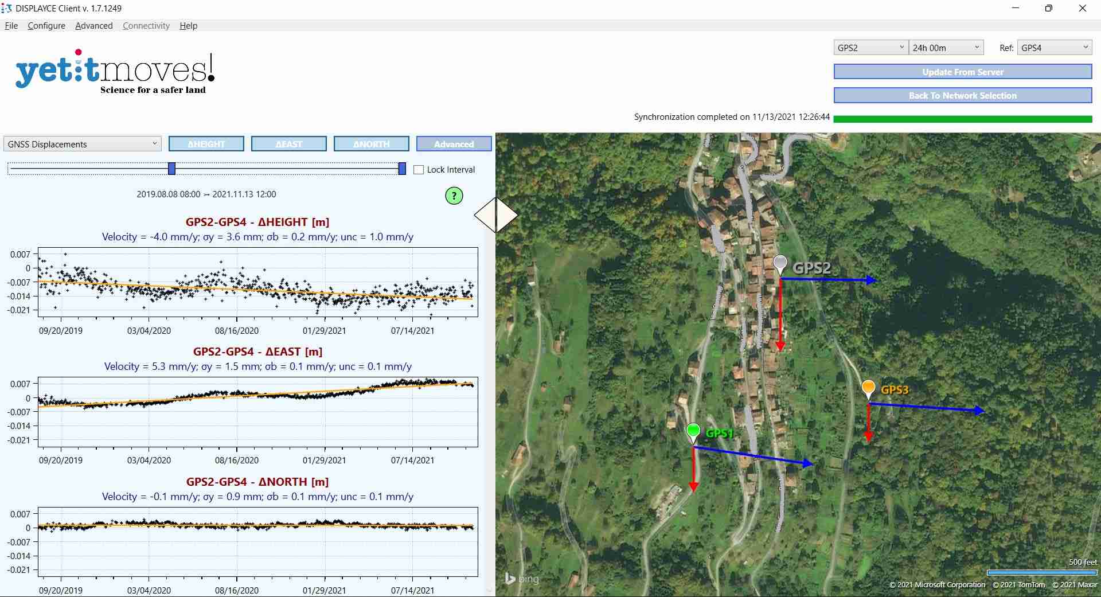Click the ΔHEIGHT velocity -4.0 mm/y text
Viewport: 1101px width, 597px height.
click(257, 237)
